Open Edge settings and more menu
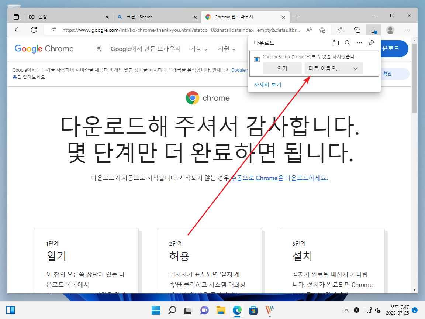425x319 pixels. pyautogui.click(x=407, y=30)
